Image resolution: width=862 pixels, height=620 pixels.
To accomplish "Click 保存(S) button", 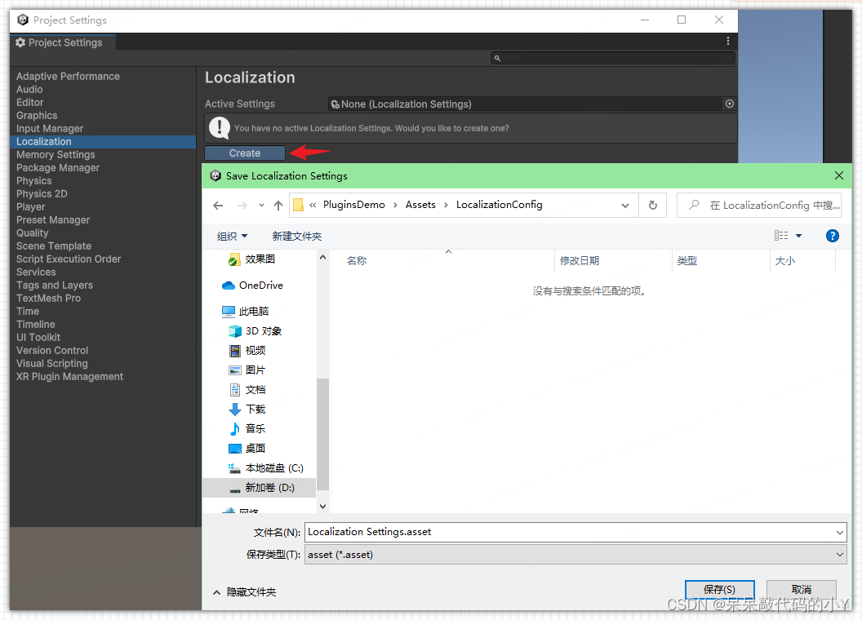I will [x=719, y=589].
